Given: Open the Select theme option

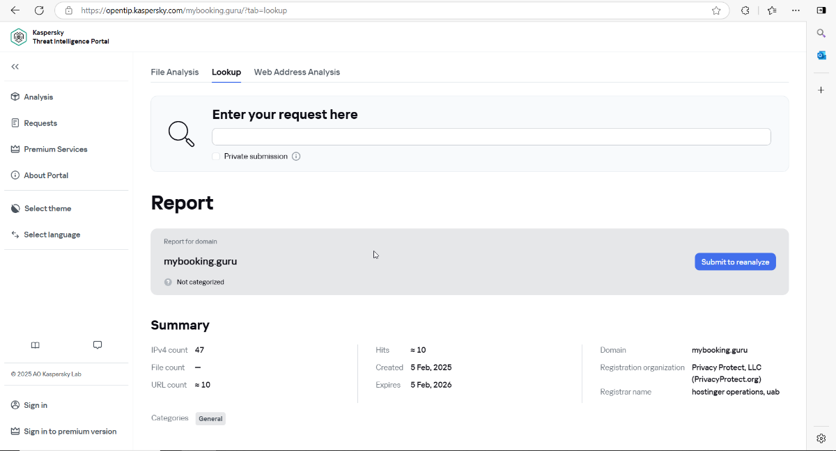Looking at the screenshot, I should [x=47, y=209].
